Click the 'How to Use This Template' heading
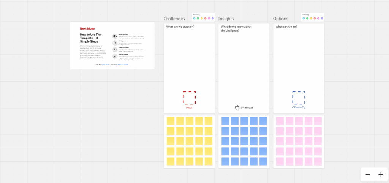The height and width of the screenshot is (183, 389). click(91, 38)
